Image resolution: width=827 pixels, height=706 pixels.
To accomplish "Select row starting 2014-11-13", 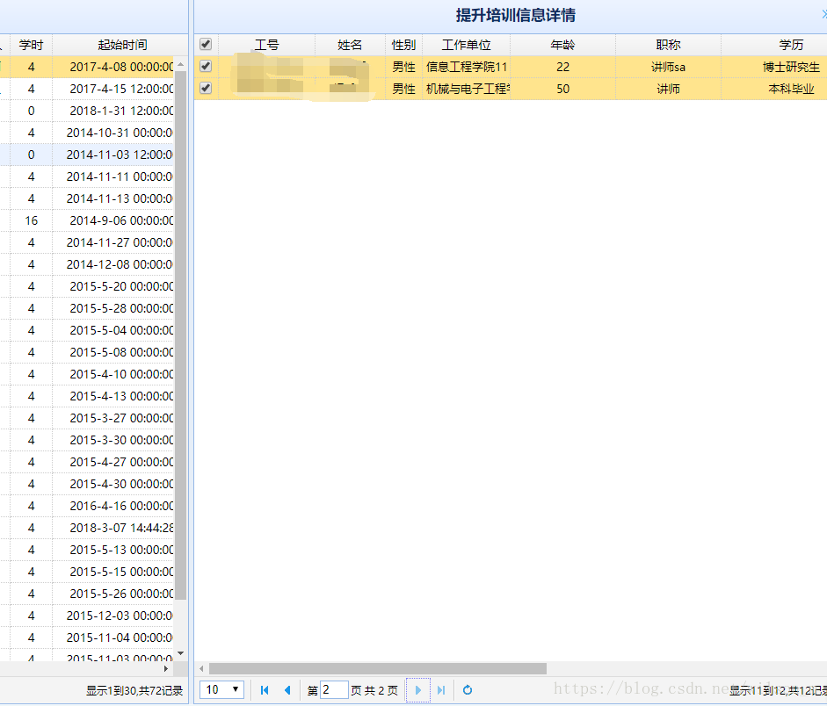I will click(86, 198).
